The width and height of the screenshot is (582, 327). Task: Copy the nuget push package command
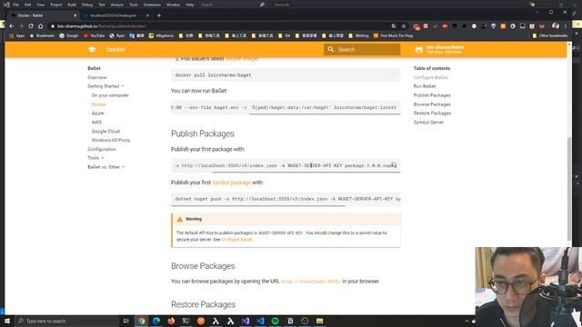coord(394,165)
